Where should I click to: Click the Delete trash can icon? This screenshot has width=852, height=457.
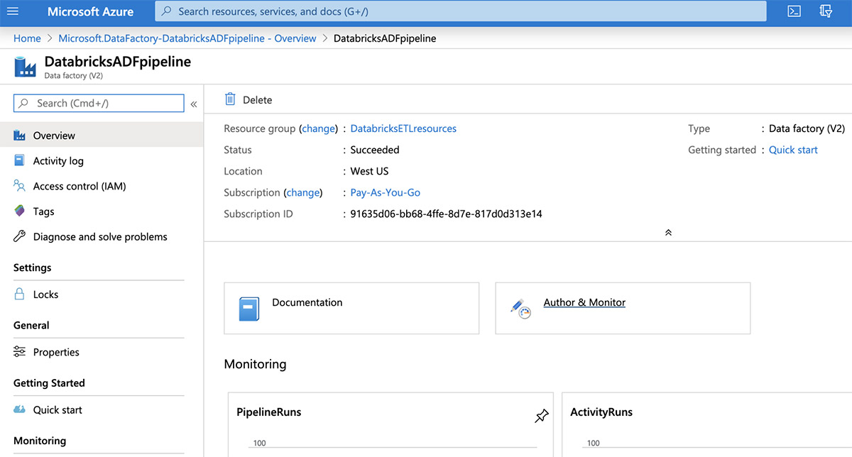click(x=230, y=99)
